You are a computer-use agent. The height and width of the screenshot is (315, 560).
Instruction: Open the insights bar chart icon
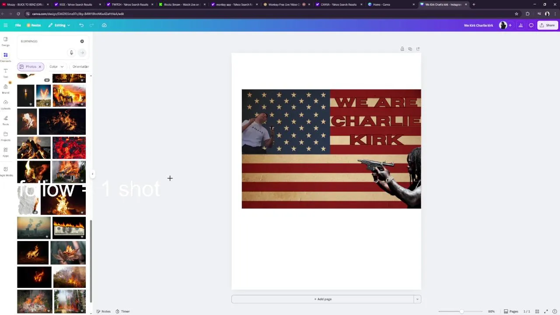(521, 25)
